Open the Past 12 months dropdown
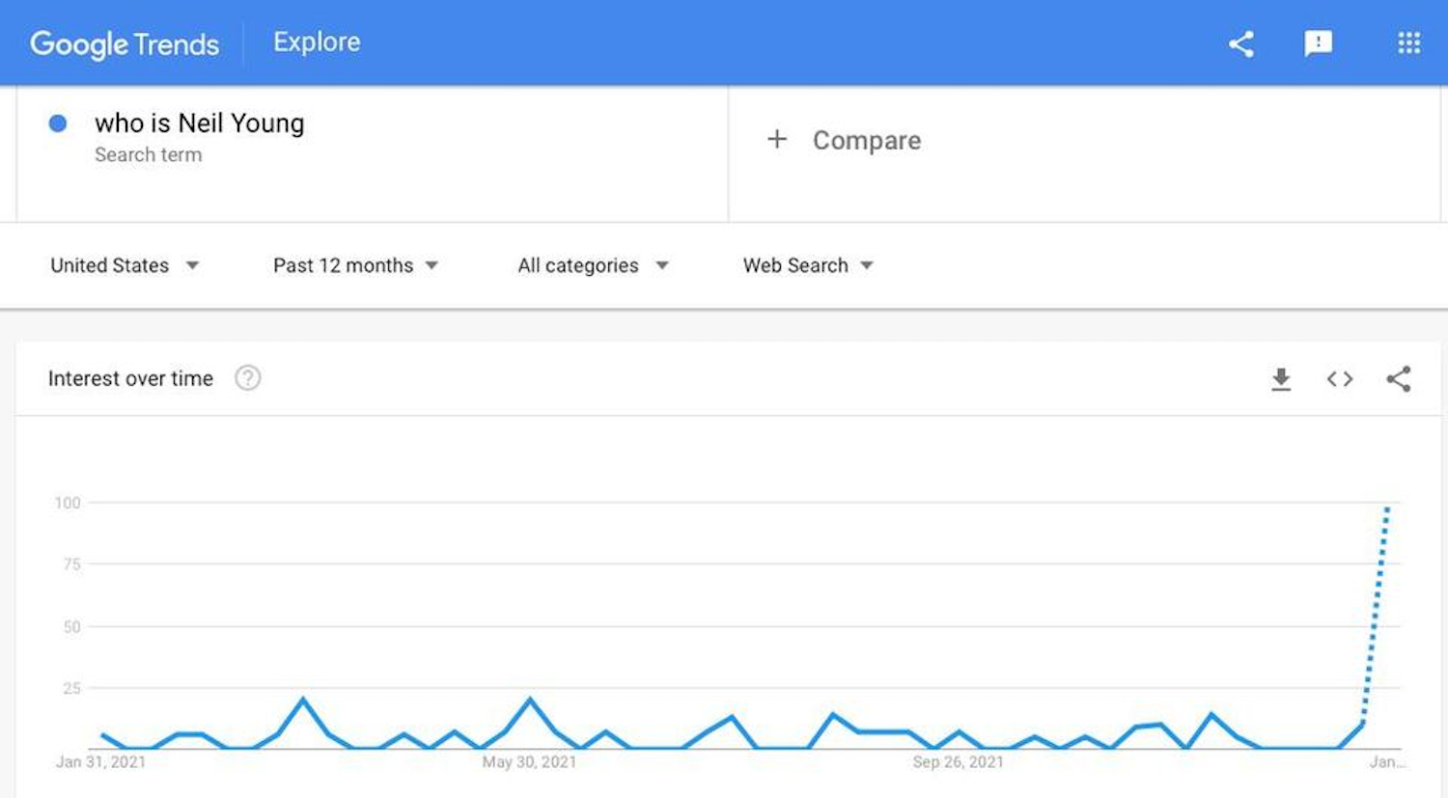1448x798 pixels. (355, 265)
